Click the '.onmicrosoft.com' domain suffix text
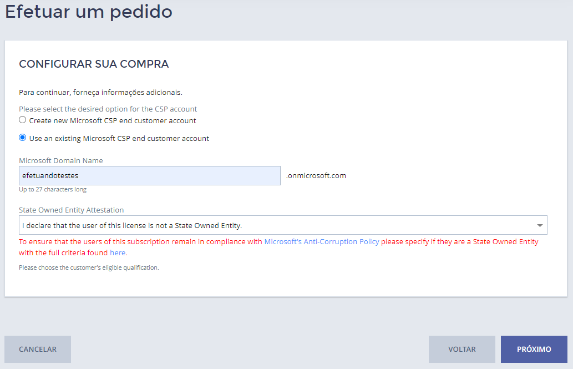Screen dimensions: 573x369 point(316,175)
